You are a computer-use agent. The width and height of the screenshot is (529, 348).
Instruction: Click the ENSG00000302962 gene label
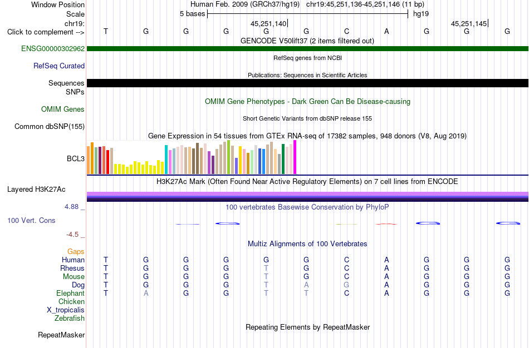click(53, 48)
